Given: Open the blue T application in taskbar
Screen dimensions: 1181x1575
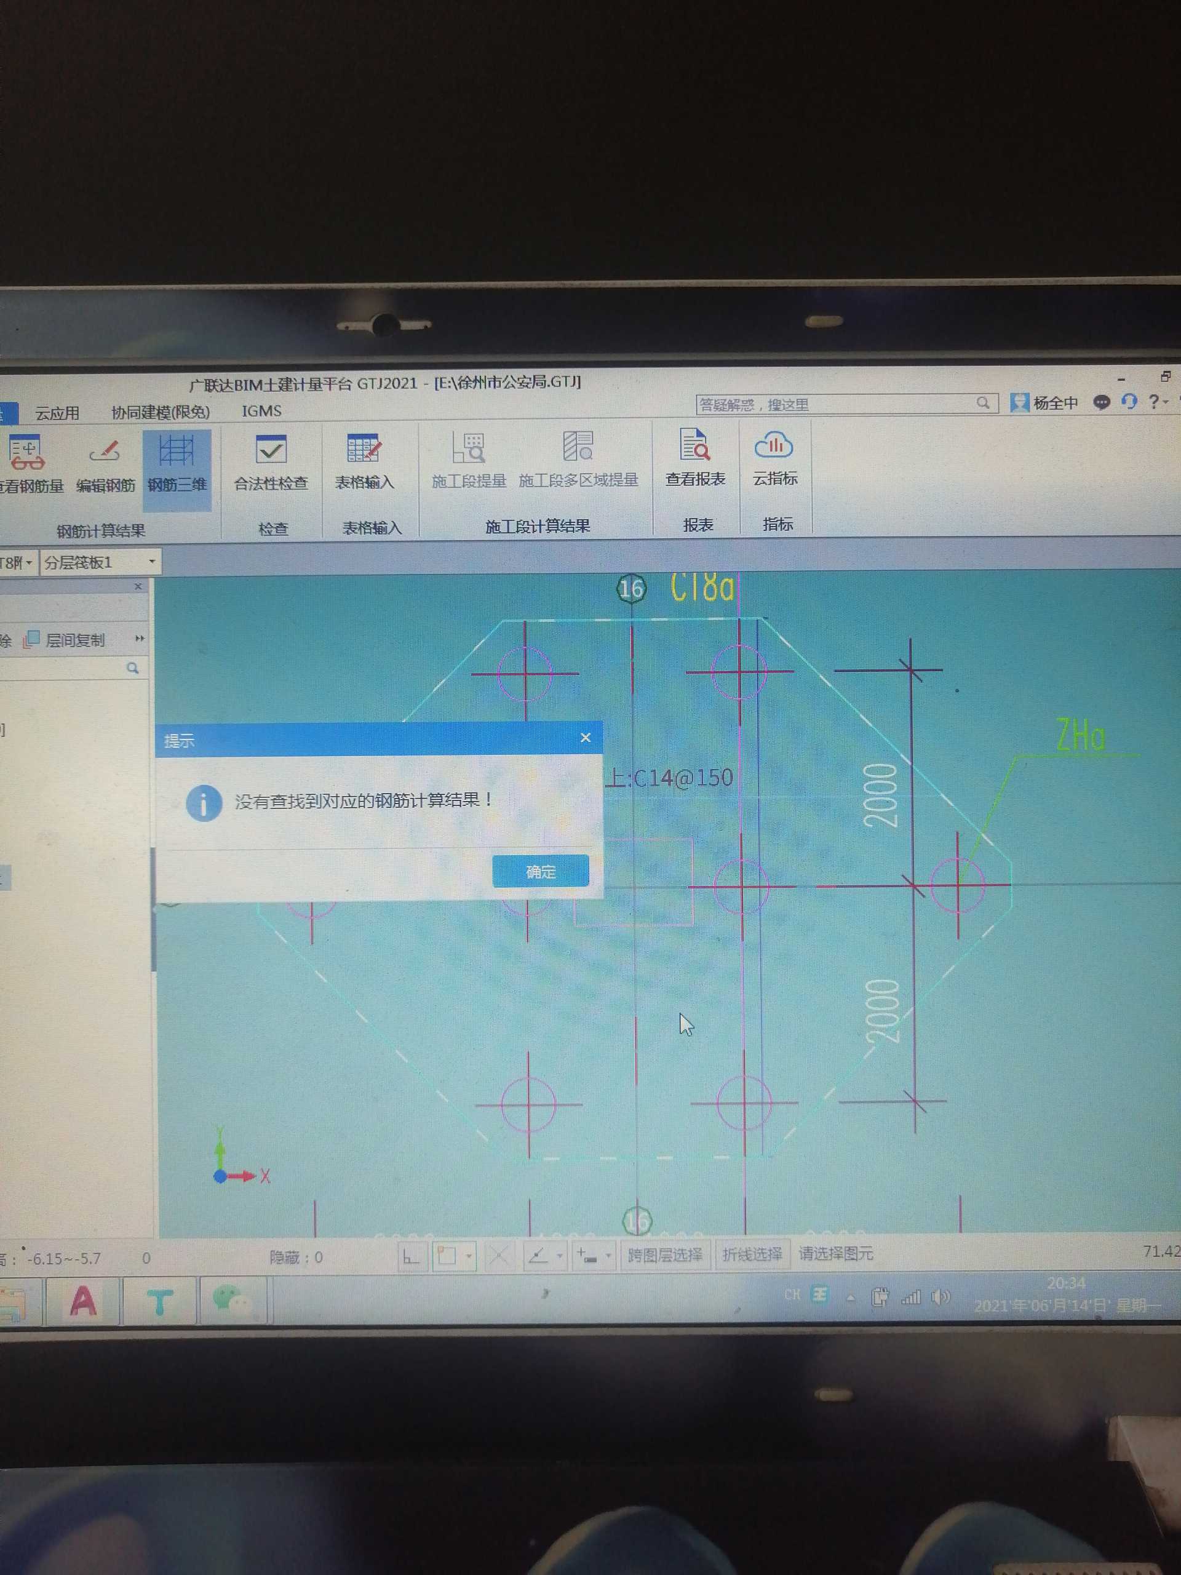Looking at the screenshot, I should click(159, 1302).
